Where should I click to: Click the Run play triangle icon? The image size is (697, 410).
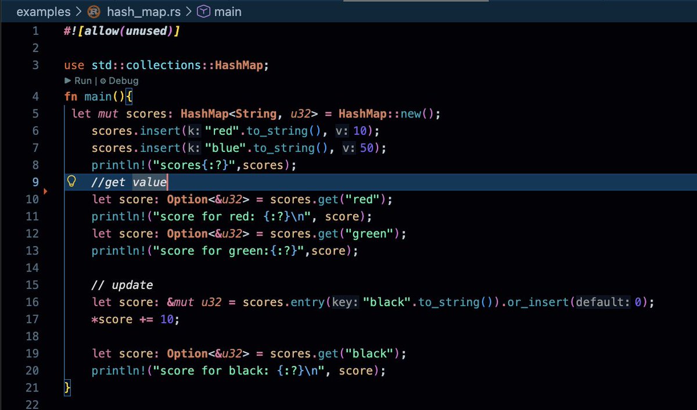coord(68,81)
